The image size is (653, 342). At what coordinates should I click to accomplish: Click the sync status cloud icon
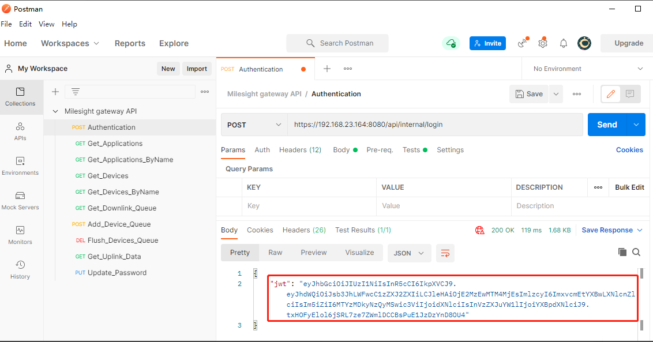(x=451, y=43)
